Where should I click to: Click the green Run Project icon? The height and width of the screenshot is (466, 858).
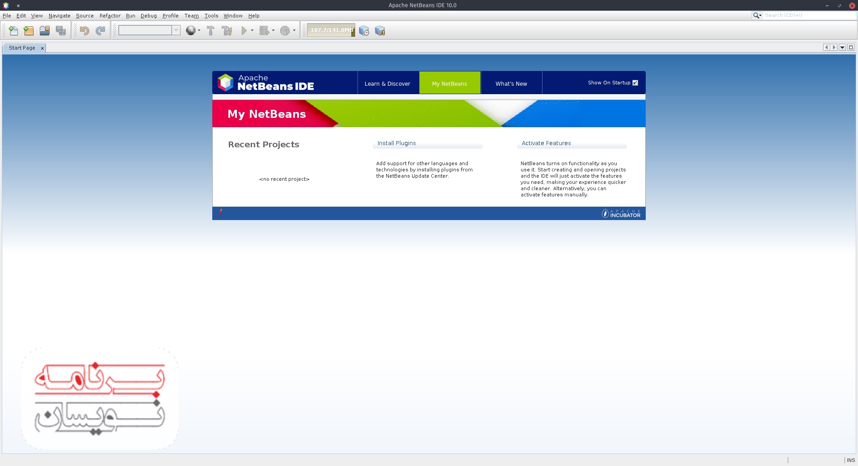pos(244,30)
